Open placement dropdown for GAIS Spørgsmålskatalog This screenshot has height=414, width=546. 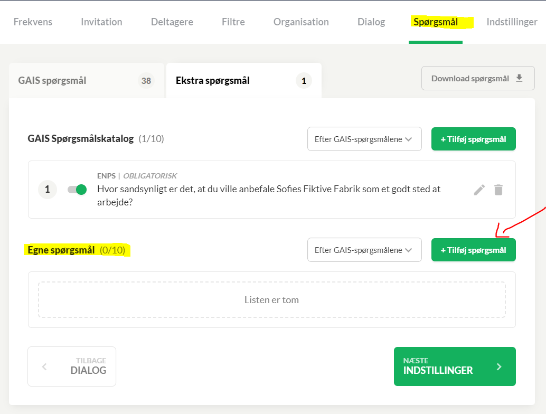click(x=364, y=139)
